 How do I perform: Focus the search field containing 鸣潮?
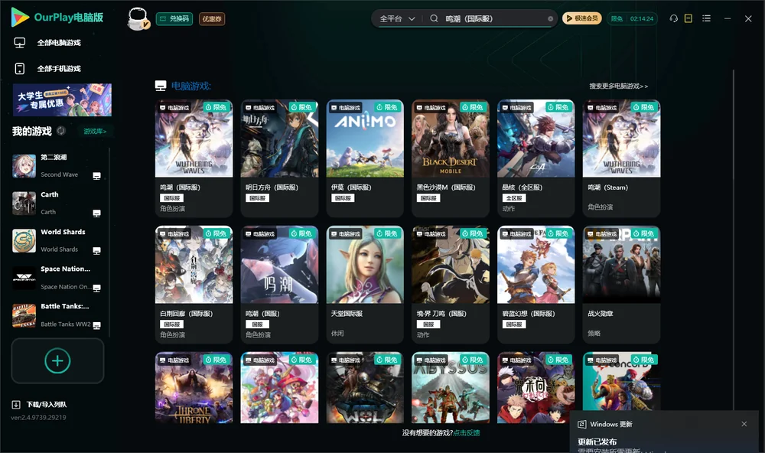pos(493,18)
